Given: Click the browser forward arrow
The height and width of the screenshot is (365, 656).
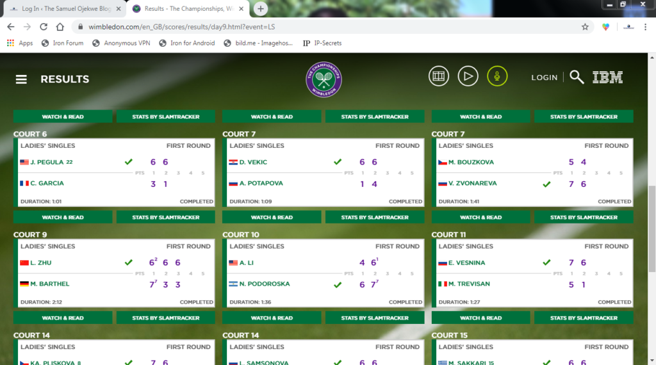Looking at the screenshot, I should 27,27.
